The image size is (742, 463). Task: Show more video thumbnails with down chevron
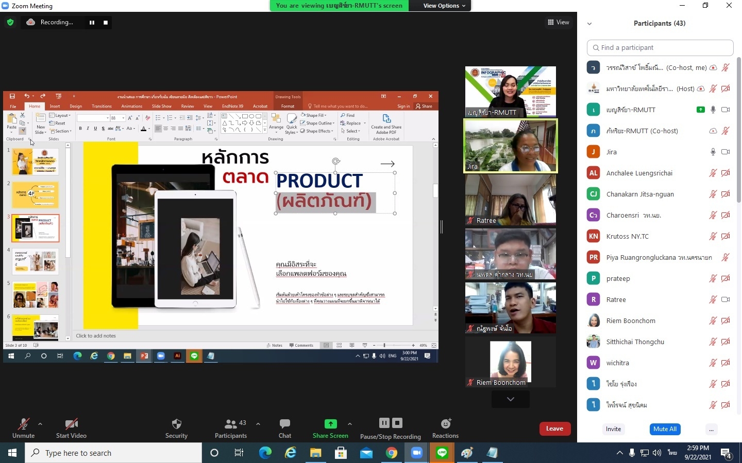[x=511, y=399]
